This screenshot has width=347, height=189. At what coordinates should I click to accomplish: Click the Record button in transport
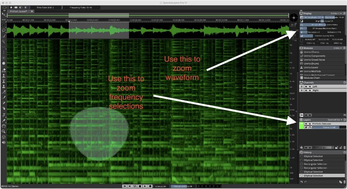tap(150, 186)
